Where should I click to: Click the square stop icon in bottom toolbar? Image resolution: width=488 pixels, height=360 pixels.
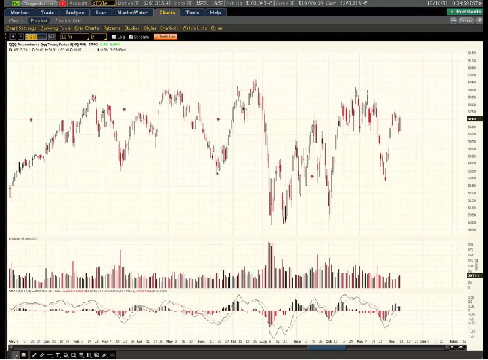[x=24, y=355]
